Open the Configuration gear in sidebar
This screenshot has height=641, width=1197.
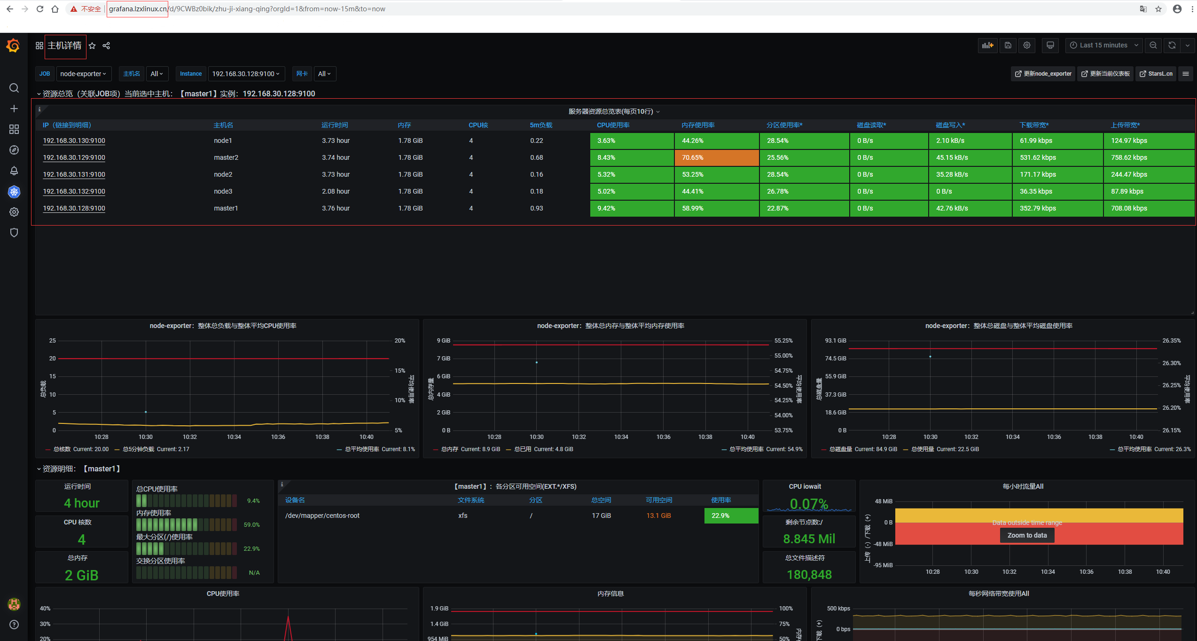[14, 212]
